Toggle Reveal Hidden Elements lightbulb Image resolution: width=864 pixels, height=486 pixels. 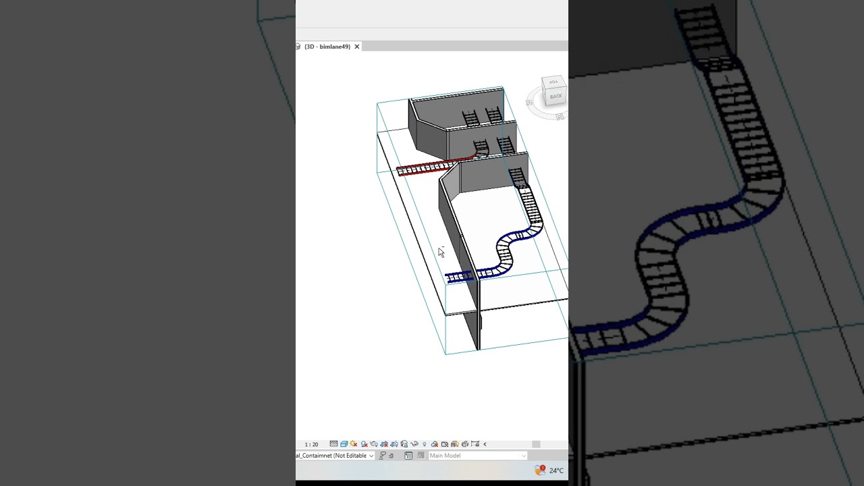(424, 443)
